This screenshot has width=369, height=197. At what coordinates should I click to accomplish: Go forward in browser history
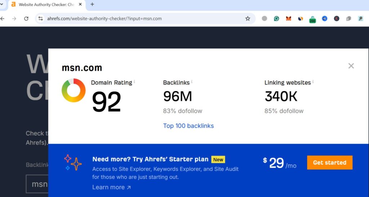coord(14,19)
